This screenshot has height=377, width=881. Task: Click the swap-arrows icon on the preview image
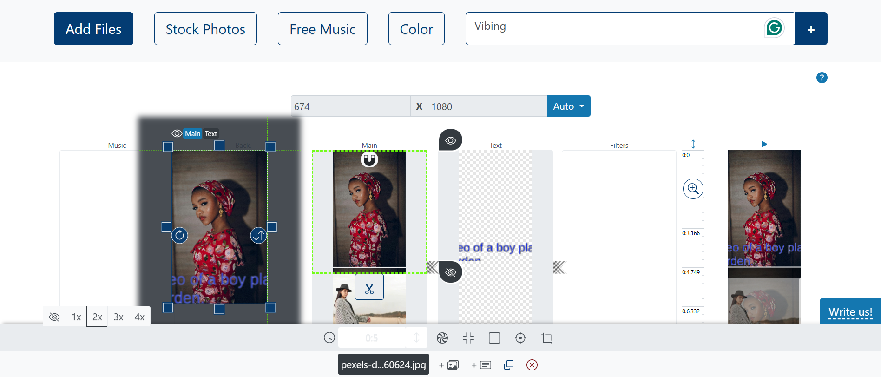point(258,235)
